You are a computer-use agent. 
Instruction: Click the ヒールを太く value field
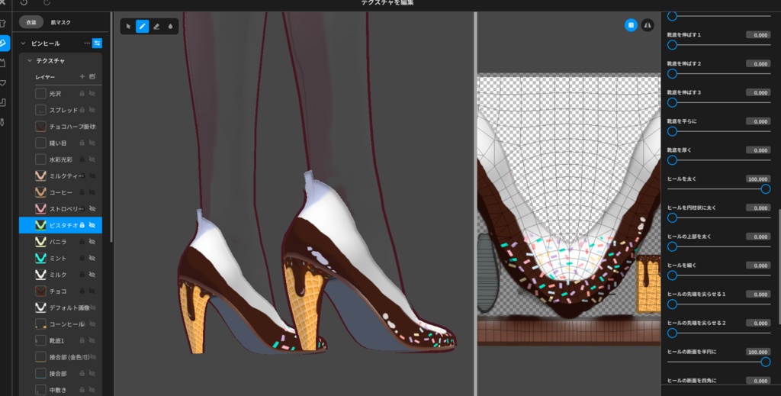(758, 179)
